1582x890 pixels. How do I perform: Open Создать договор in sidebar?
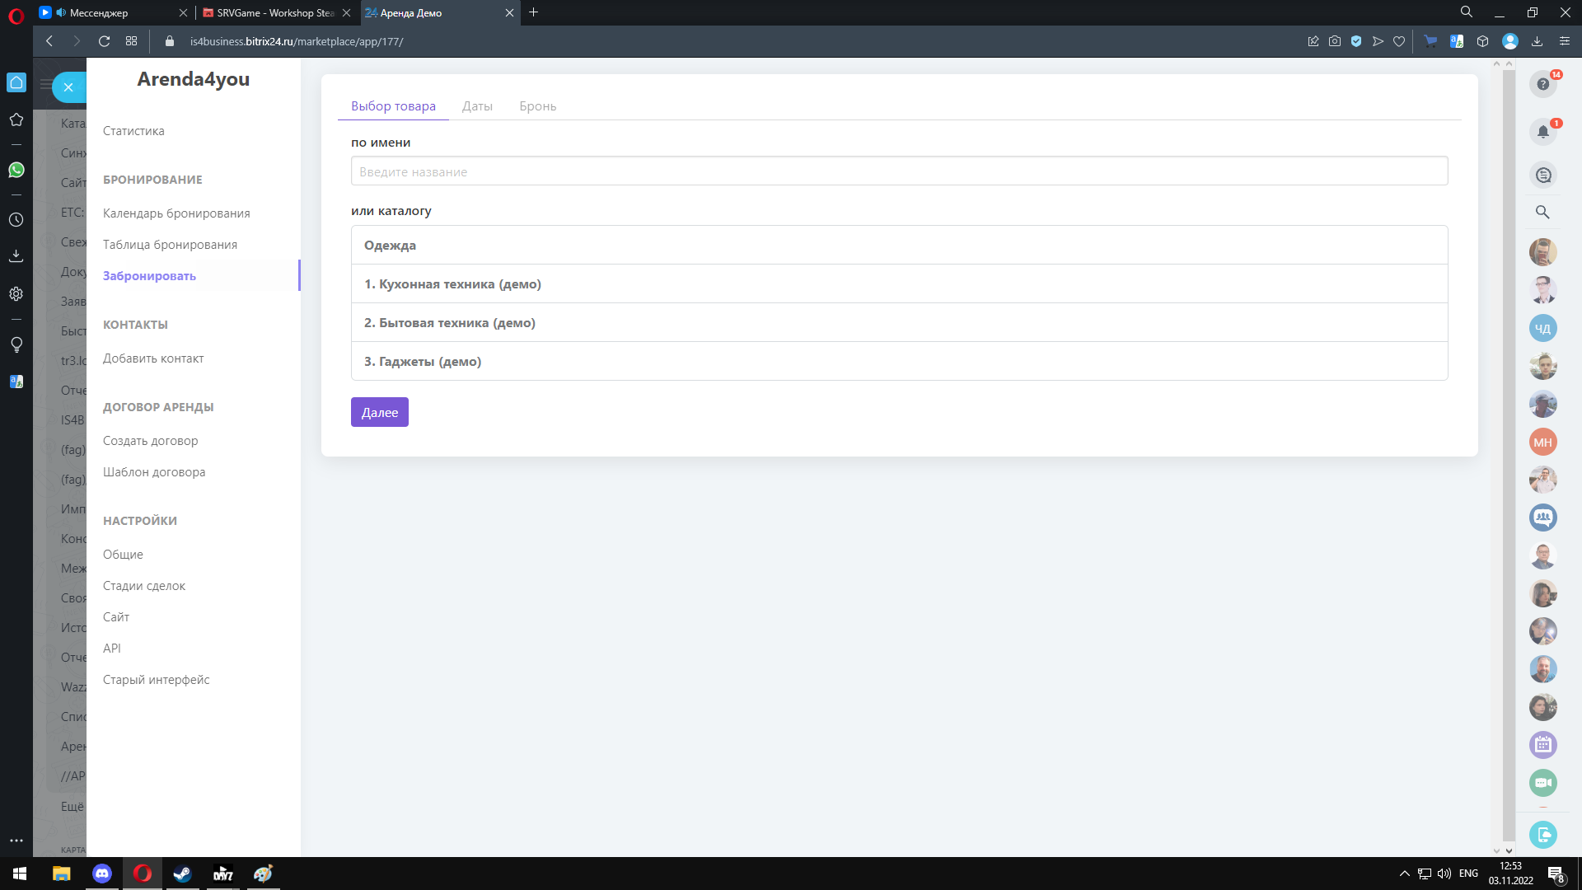pyautogui.click(x=150, y=441)
